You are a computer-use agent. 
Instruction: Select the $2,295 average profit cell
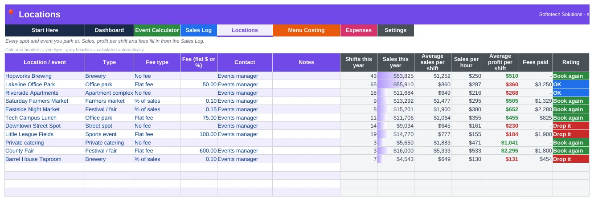(x=500, y=151)
